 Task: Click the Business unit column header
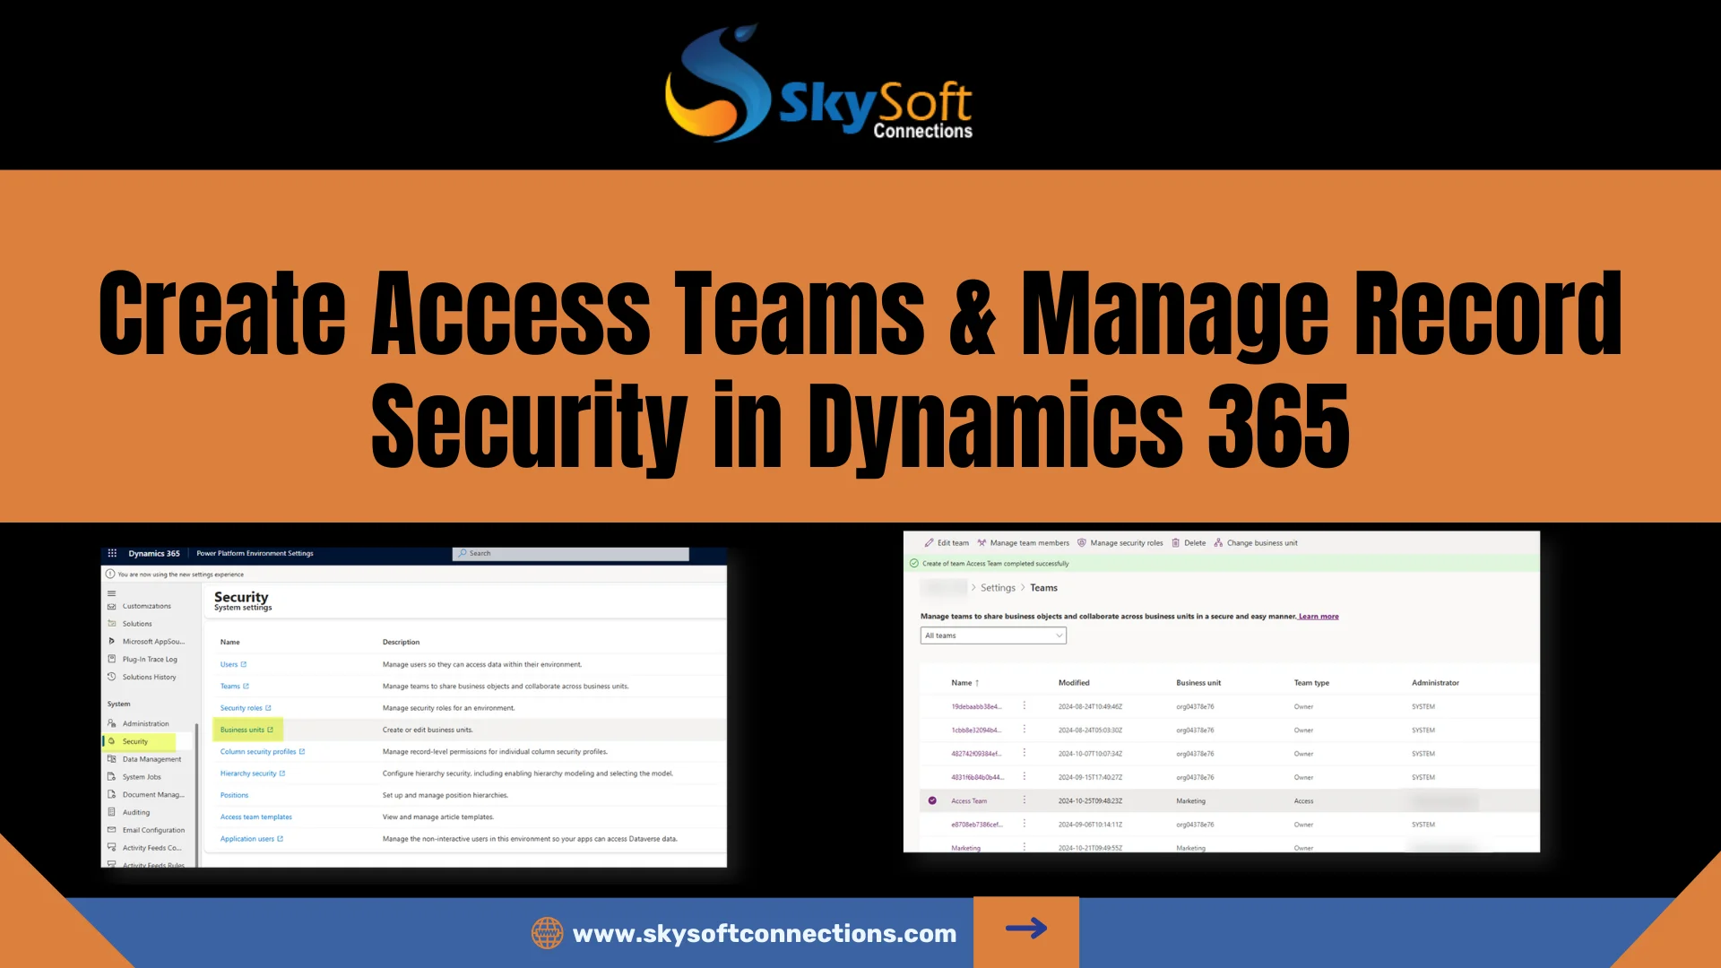pos(1198,683)
